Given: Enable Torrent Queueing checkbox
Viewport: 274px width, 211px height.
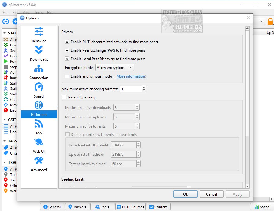Looking at the screenshot, I should pos(64,97).
